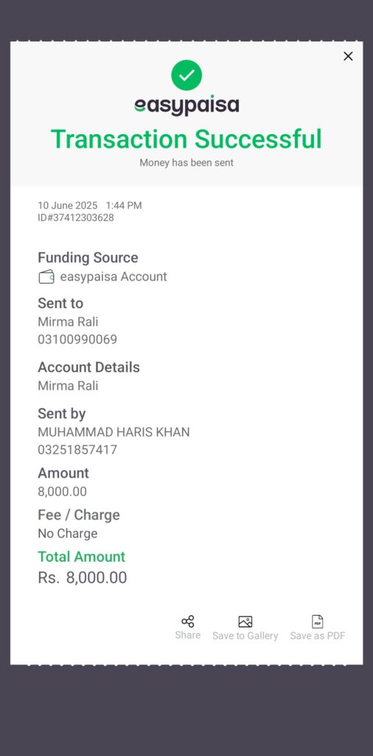Click the Rs. 8,000.00 total amount
This screenshot has width=373, height=756.
(83, 577)
